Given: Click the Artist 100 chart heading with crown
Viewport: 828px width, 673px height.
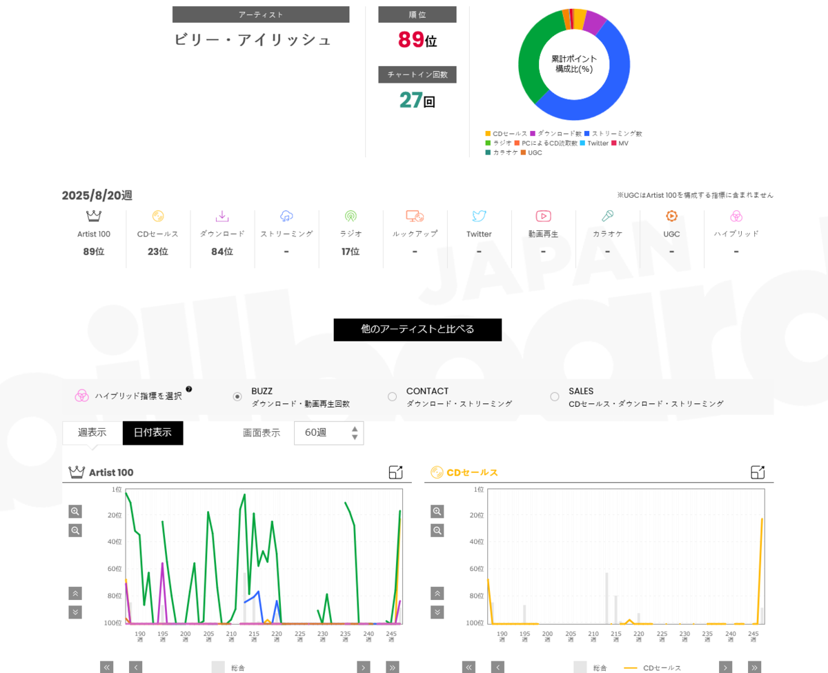Looking at the screenshot, I should [x=101, y=472].
